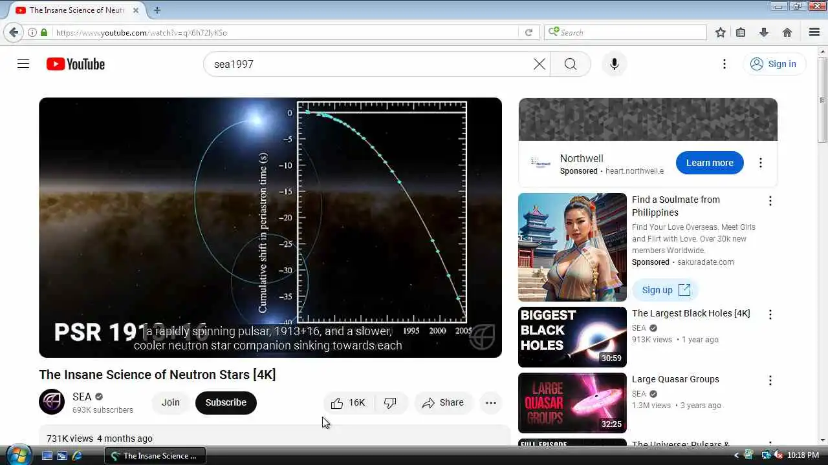Viewport: 828px width, 465px height.
Task: Open the Northwell advertiser name
Action: click(582, 158)
